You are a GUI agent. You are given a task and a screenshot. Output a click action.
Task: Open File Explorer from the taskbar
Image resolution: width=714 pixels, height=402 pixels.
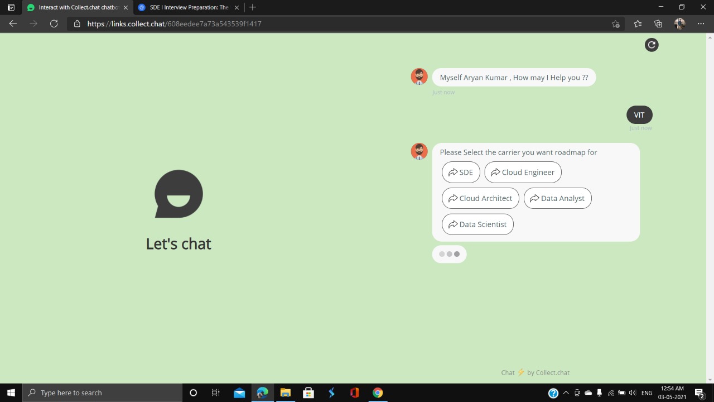tap(285, 393)
